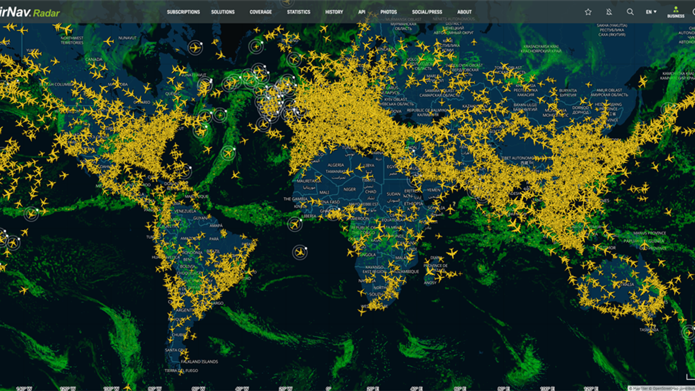This screenshot has height=391, width=695.
Task: Select the History menu item
Action: [x=334, y=12]
